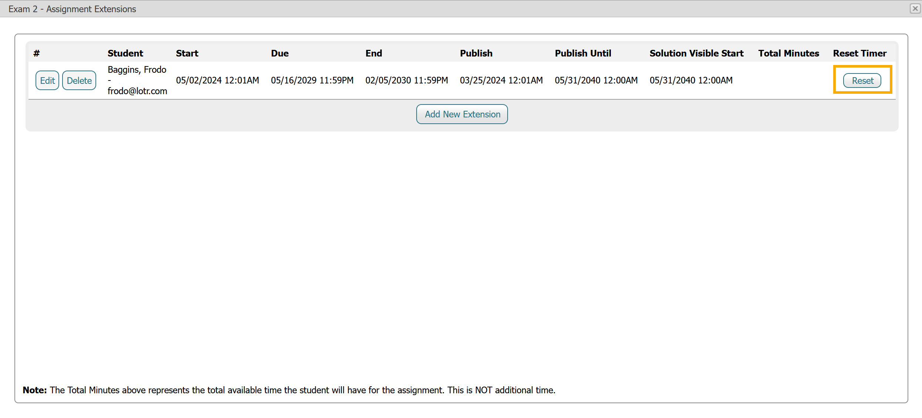The width and height of the screenshot is (922, 418).
Task: Reset the timer for Frodo Baggins
Action: click(x=862, y=80)
